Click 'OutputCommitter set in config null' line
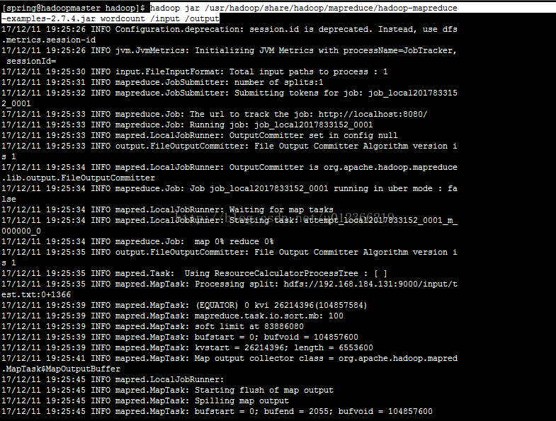 click(x=200, y=135)
